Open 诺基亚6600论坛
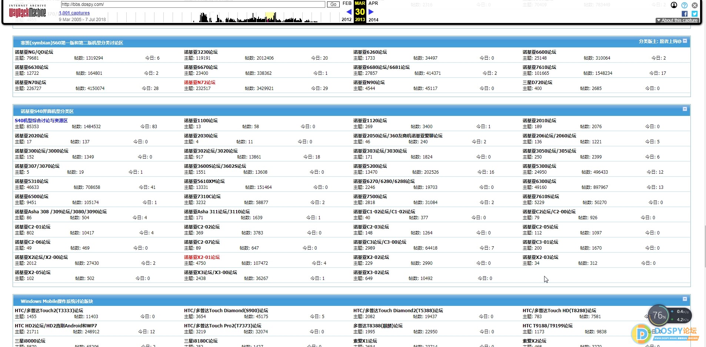Viewport: 706px width, 347px height. coord(539,52)
